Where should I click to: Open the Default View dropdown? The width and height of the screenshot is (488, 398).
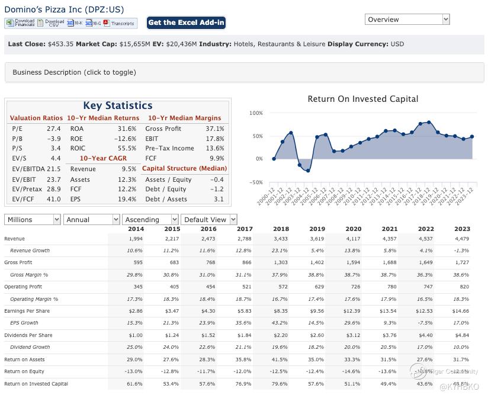tap(208, 220)
